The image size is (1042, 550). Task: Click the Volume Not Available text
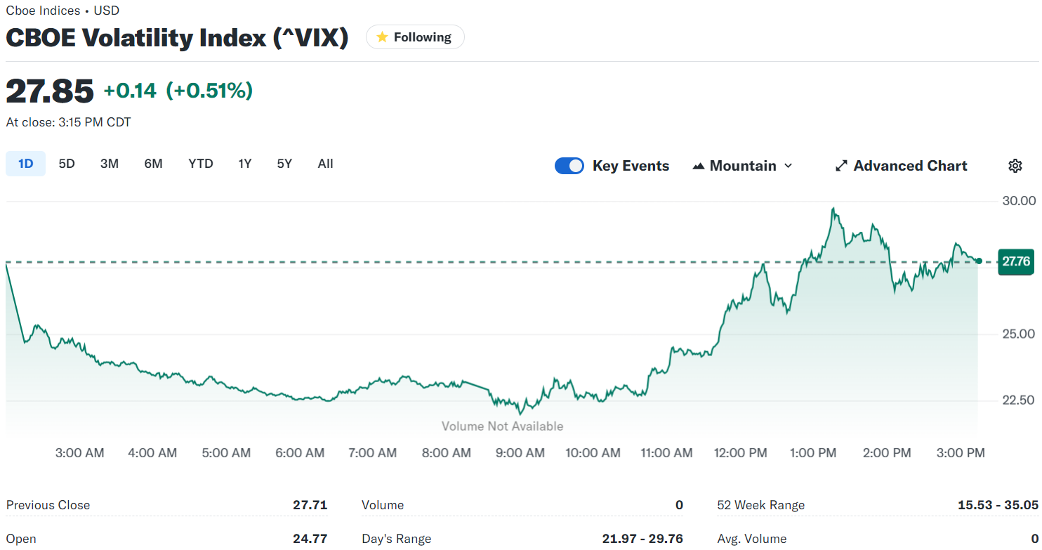(x=502, y=426)
